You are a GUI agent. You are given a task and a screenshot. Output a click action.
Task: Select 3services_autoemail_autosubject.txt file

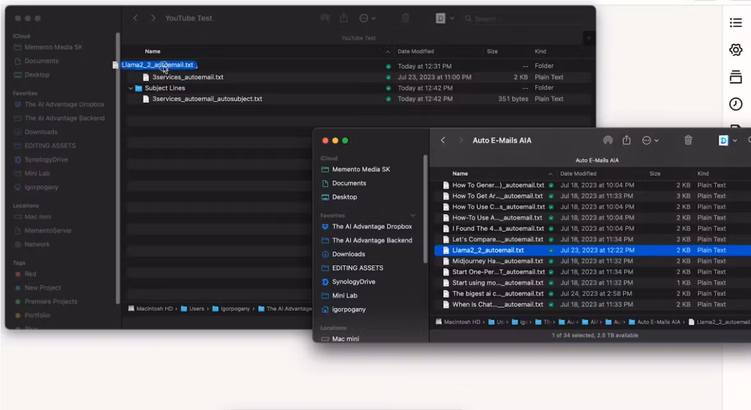[207, 99]
